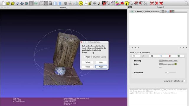Viewport: 189px width, 106px height.
Task: Toggle bounding box rendering in toolbar
Action: point(41,3)
